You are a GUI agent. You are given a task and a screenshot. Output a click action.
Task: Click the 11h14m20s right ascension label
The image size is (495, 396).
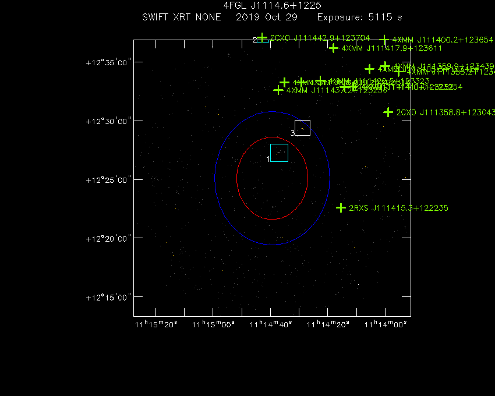coord(328,324)
